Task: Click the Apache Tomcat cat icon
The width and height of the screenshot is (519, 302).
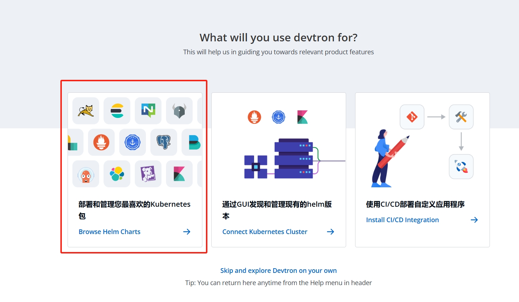Action: [x=86, y=111]
